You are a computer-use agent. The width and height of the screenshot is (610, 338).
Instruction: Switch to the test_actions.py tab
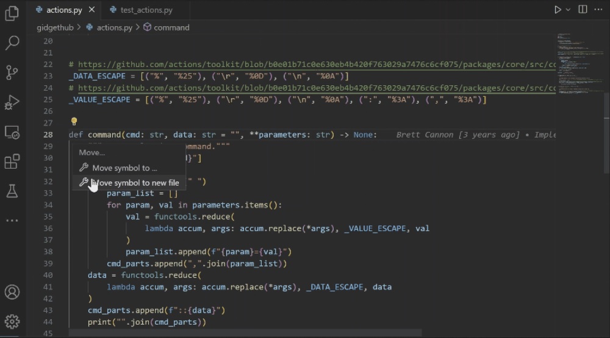coord(146,10)
